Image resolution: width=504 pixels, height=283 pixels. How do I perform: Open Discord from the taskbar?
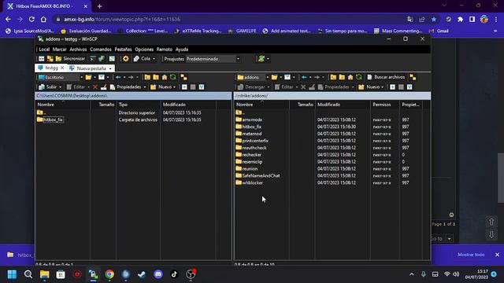click(x=157, y=274)
